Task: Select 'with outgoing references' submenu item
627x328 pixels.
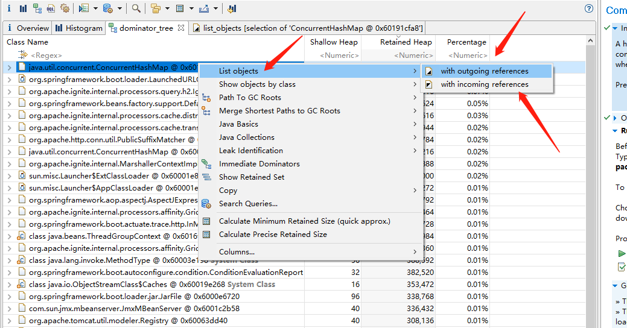Action: coord(484,71)
